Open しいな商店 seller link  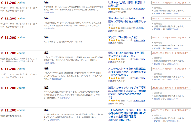127,115
